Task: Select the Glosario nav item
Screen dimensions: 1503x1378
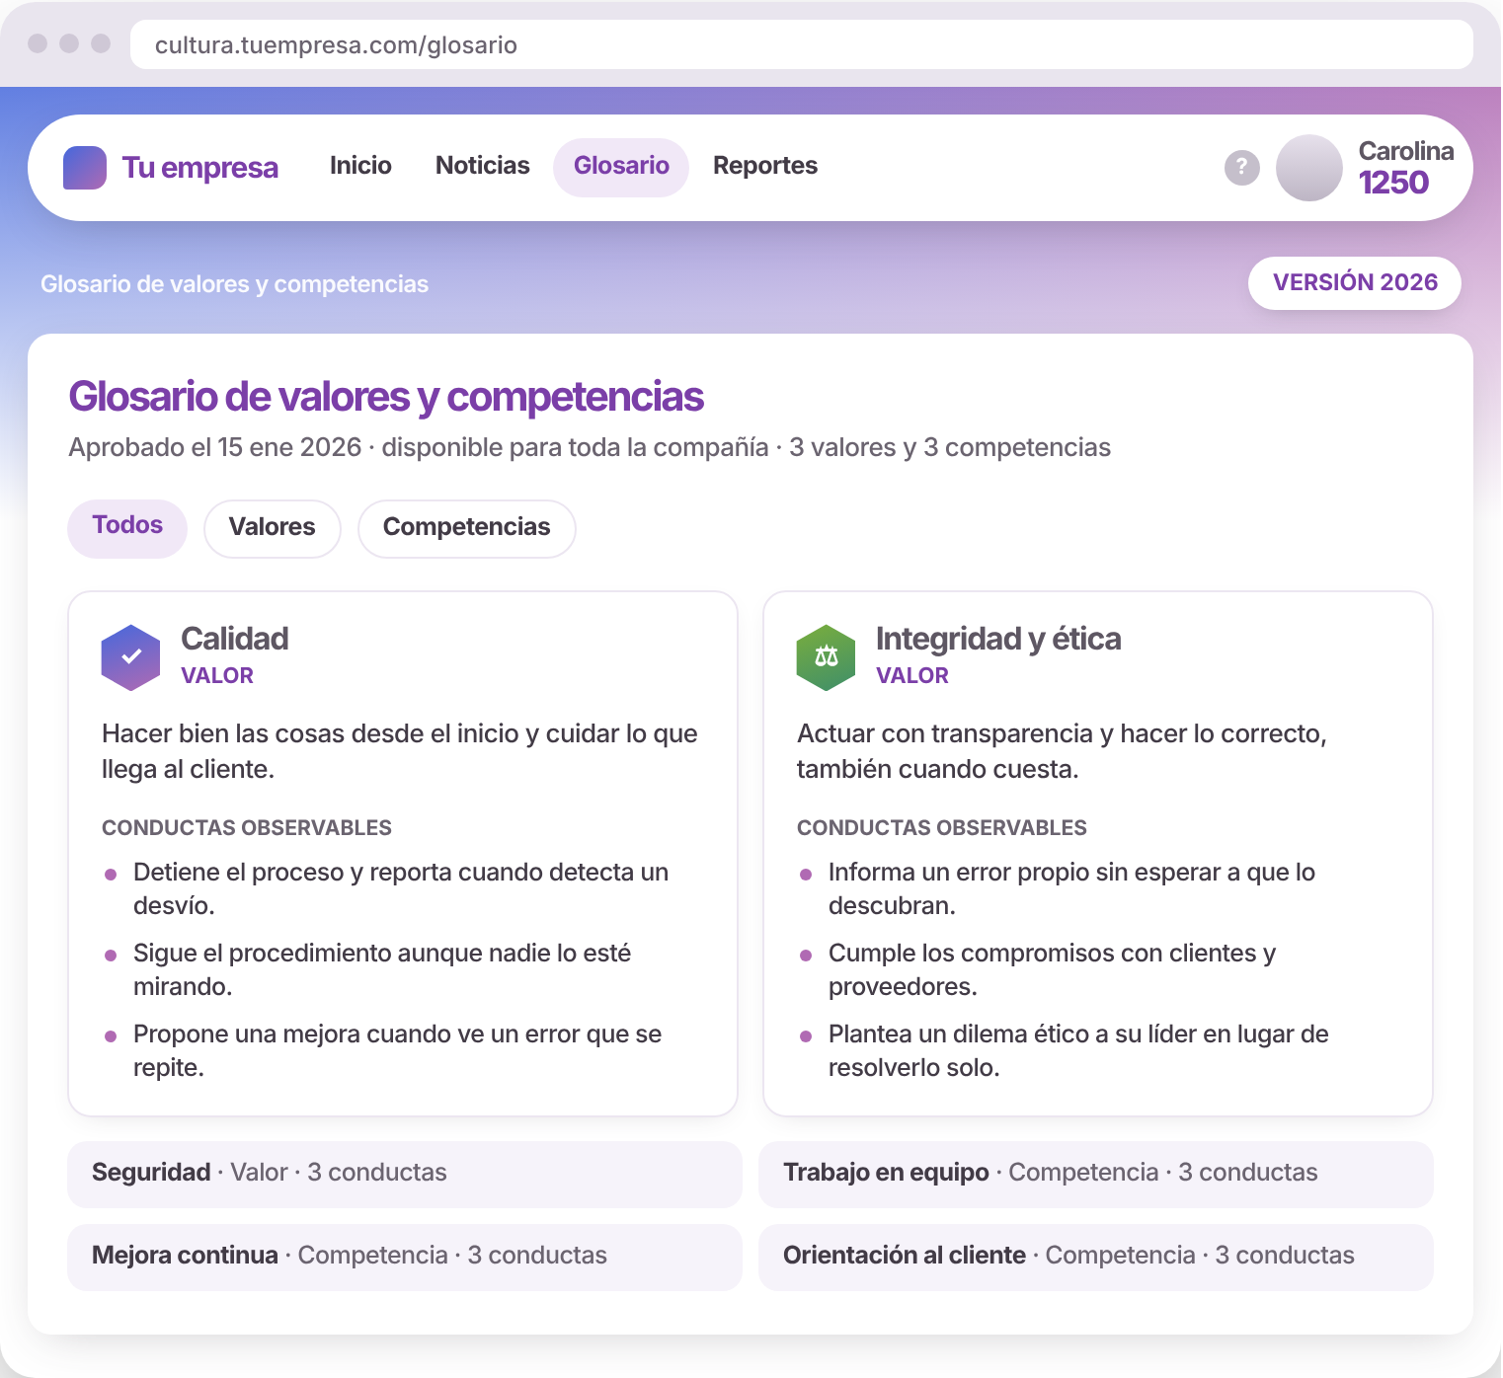Action: tap(621, 167)
